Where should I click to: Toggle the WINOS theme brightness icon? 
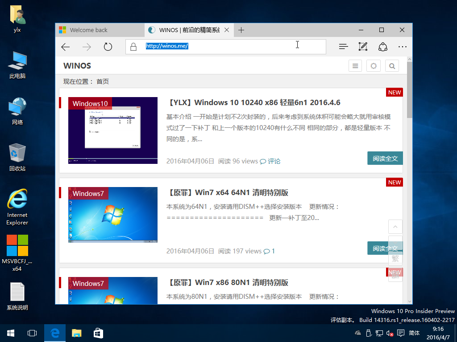(374, 66)
